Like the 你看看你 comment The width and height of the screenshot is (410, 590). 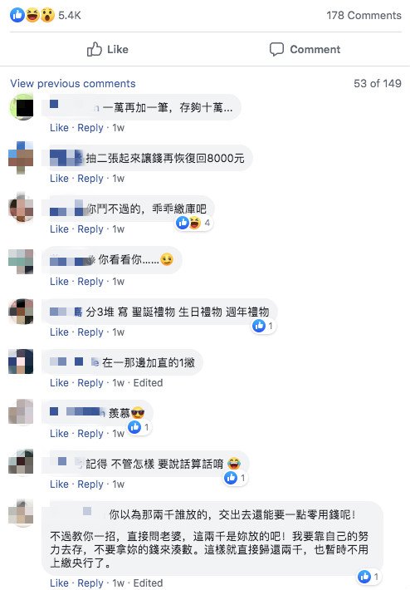coord(60,282)
